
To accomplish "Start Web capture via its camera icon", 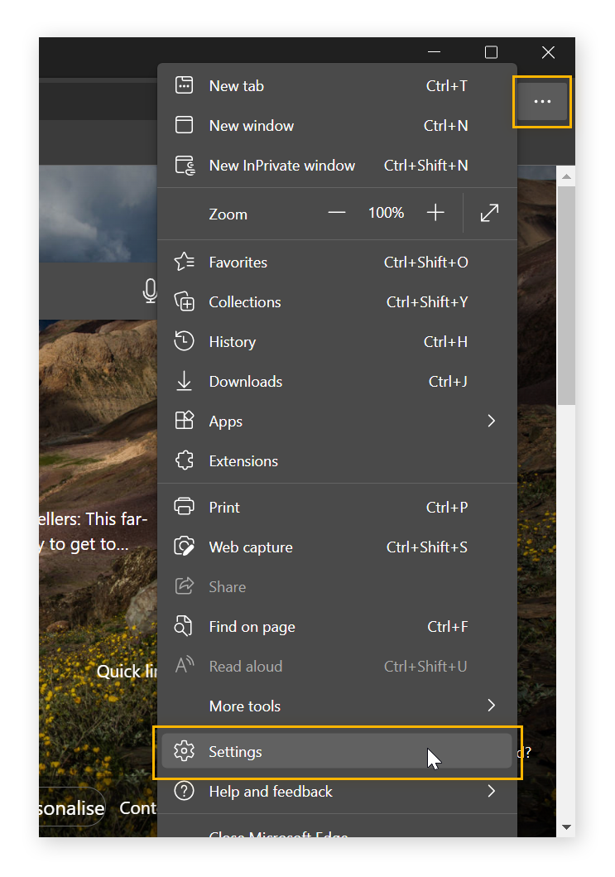I will coord(185,547).
